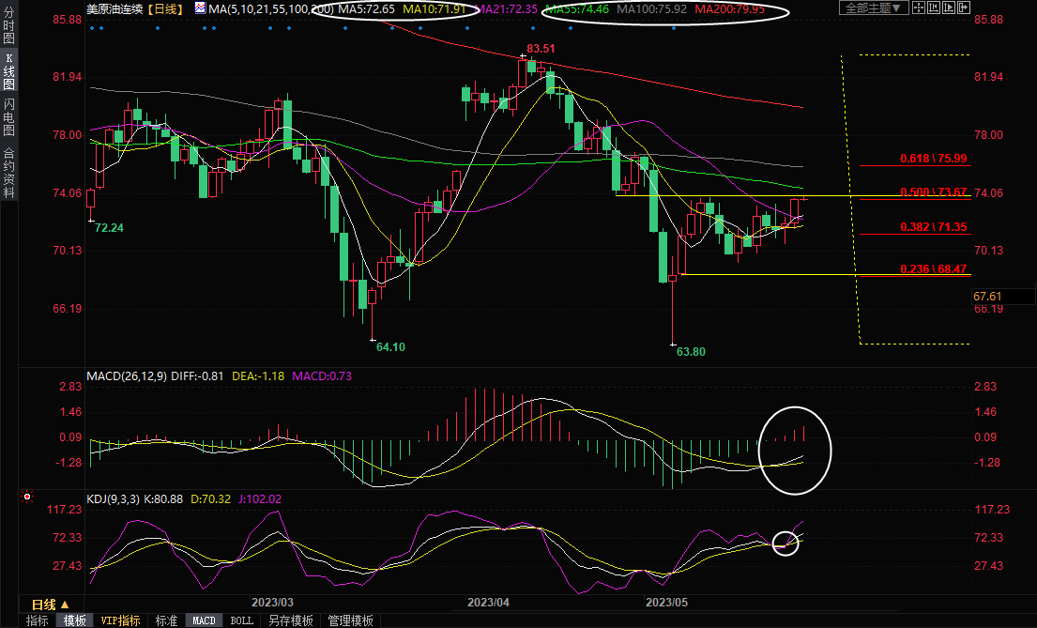Click the MA5:72.65 value
The width and height of the screenshot is (1037, 628).
(366, 8)
